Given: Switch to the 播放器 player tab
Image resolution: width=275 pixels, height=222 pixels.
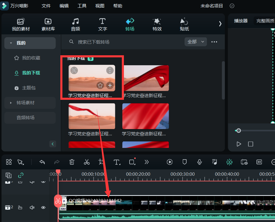Looking at the screenshot, I should point(241,21).
